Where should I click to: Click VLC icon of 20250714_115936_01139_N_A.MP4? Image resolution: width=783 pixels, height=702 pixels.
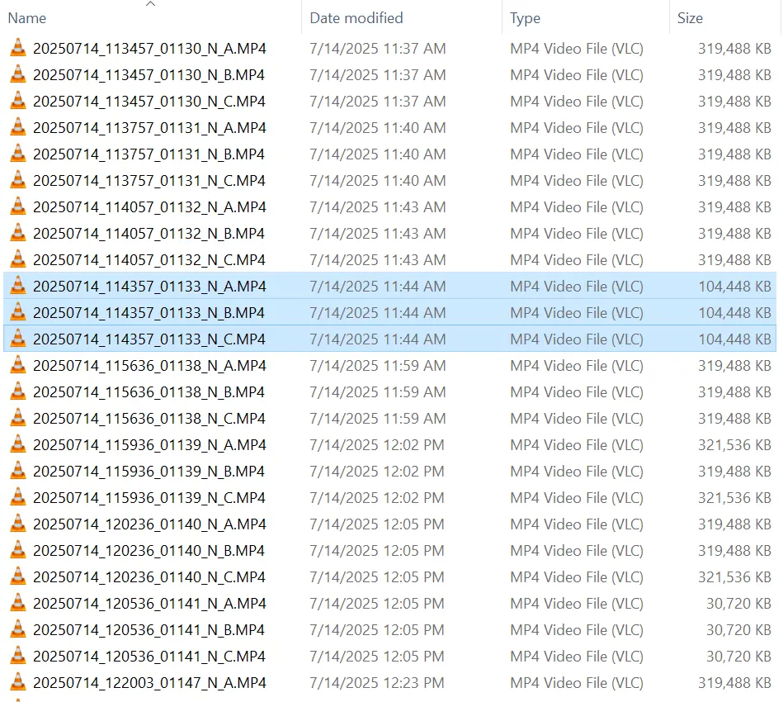[x=18, y=445]
